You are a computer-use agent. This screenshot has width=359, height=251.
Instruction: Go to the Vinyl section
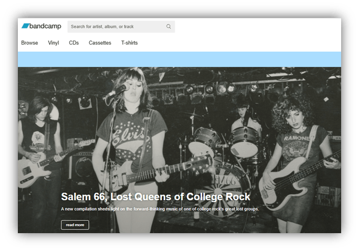54,43
